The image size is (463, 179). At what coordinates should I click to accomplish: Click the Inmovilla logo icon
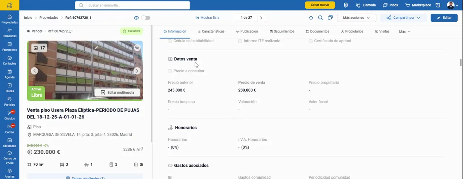(9, 5)
